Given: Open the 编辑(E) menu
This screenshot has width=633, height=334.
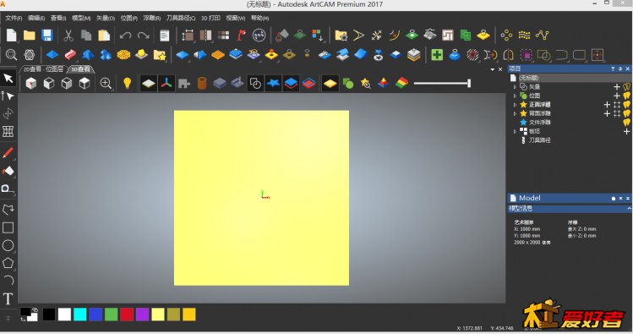Looking at the screenshot, I should 36,18.
